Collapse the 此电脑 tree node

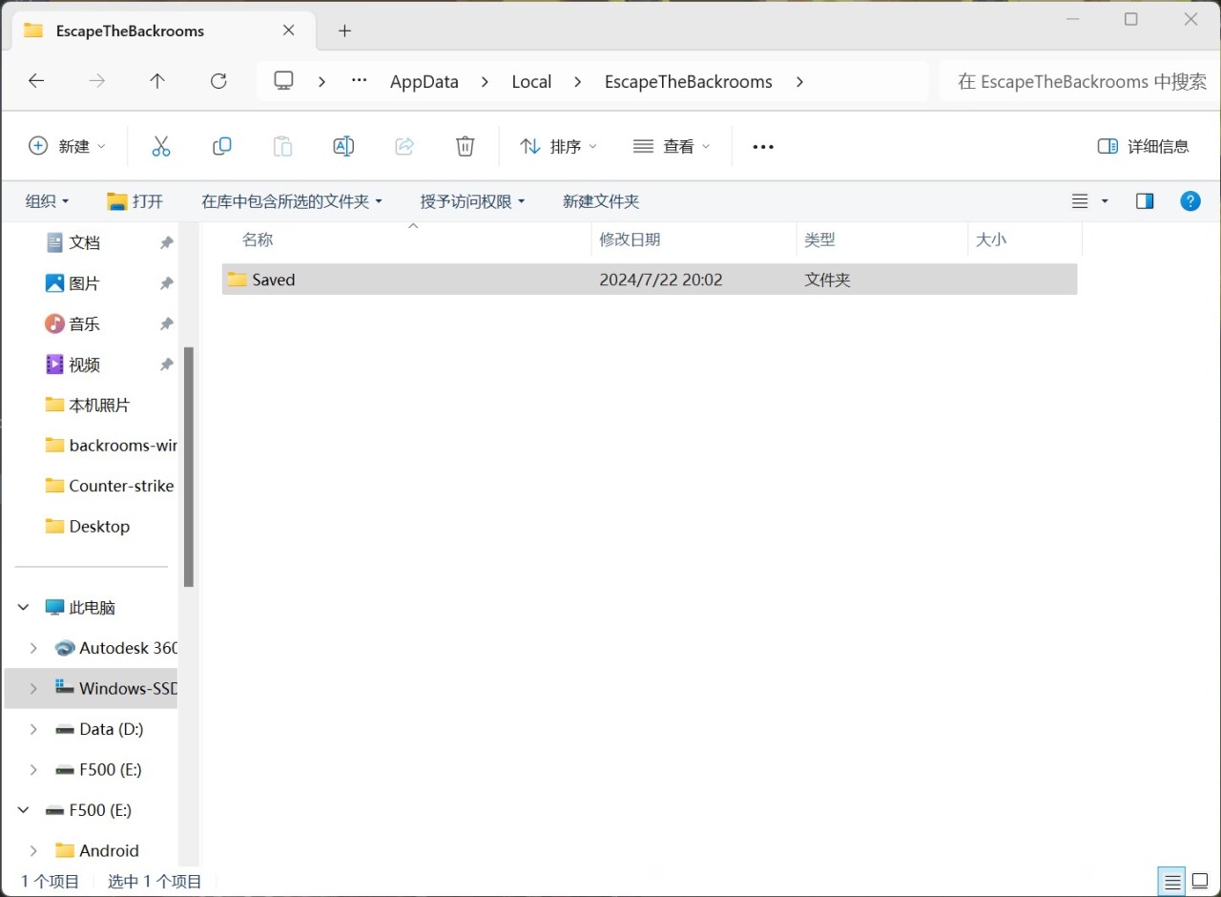[x=24, y=608]
